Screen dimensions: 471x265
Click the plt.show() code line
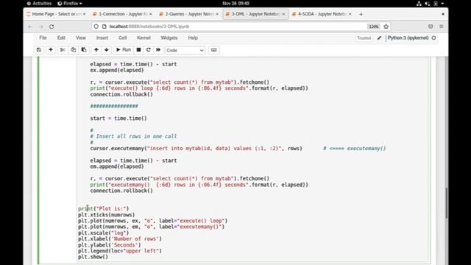pos(93,257)
